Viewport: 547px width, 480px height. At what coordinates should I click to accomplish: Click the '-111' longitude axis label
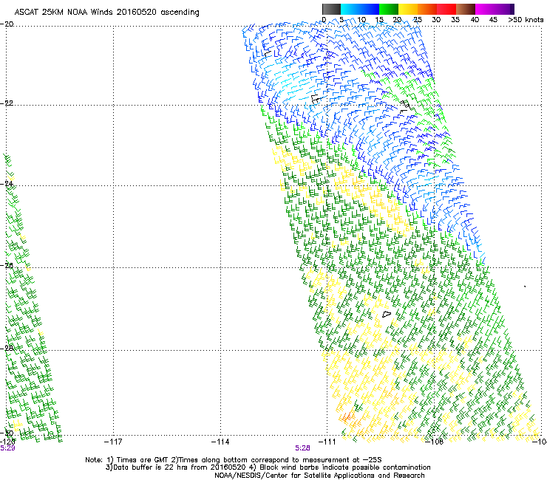coord(327,442)
